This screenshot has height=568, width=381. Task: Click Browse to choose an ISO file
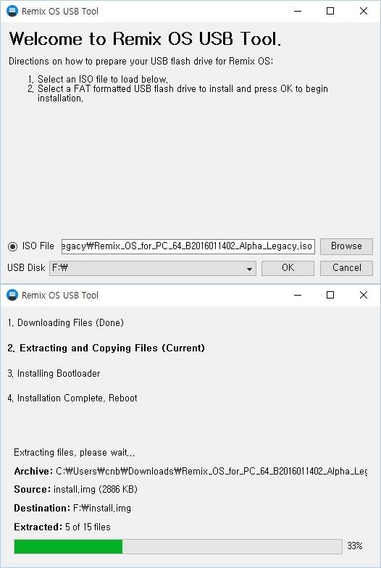pyautogui.click(x=346, y=246)
